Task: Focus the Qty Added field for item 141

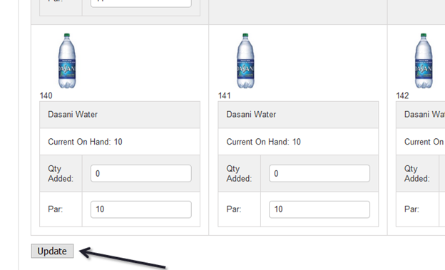Action: click(319, 173)
